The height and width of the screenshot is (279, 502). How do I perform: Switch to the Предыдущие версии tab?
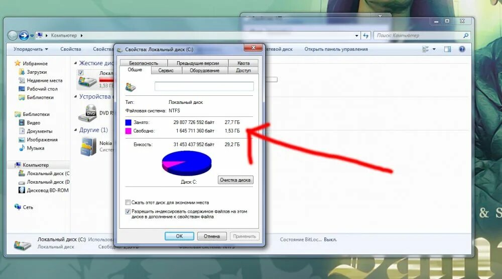click(198, 63)
